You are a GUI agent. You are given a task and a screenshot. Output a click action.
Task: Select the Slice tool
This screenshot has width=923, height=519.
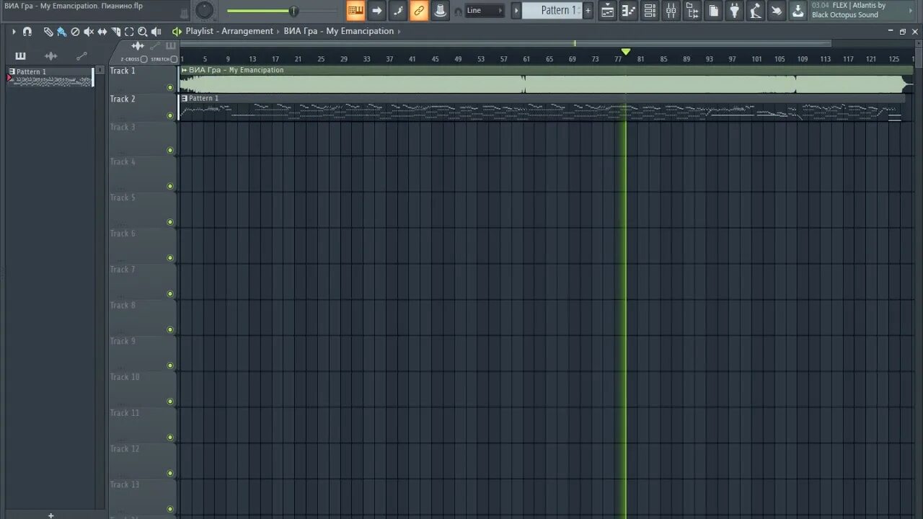coord(115,32)
